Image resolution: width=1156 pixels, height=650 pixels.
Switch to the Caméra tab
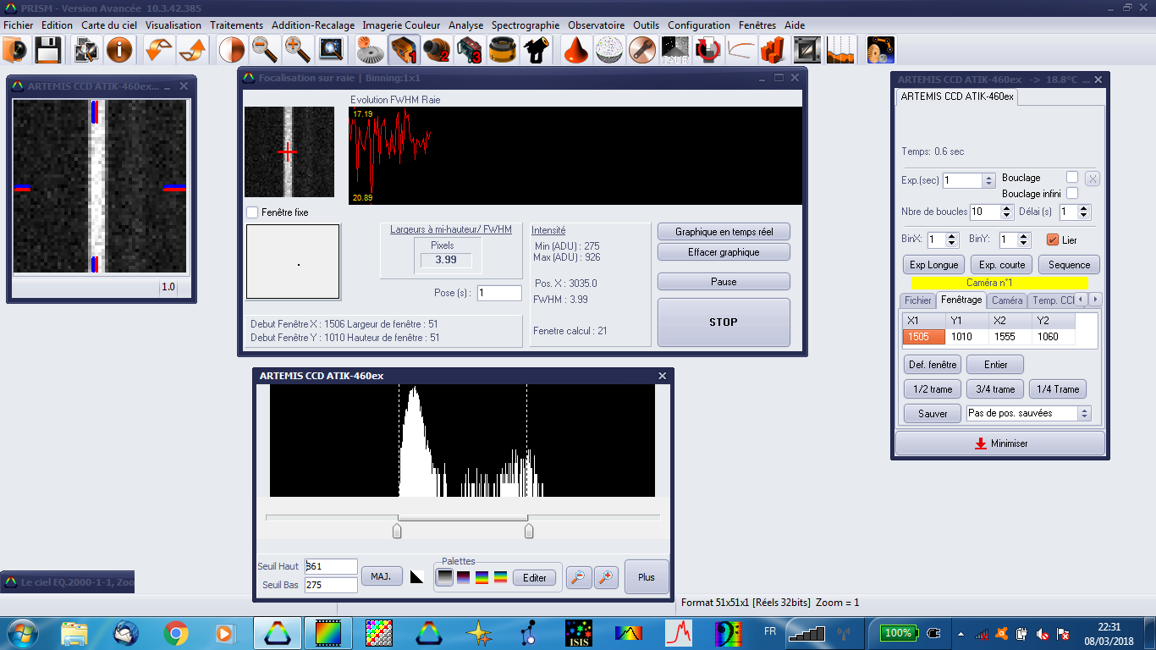1007,300
